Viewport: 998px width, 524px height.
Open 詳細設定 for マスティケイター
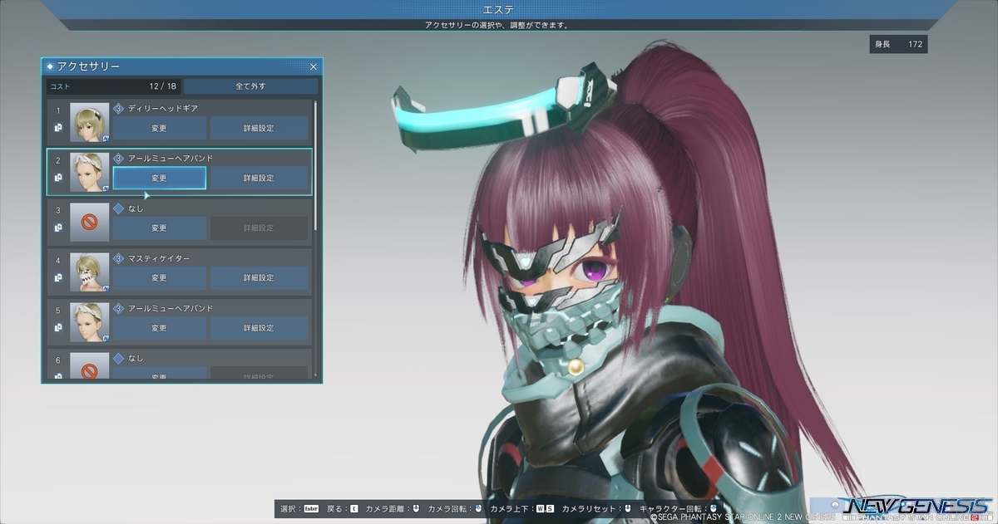click(x=259, y=277)
